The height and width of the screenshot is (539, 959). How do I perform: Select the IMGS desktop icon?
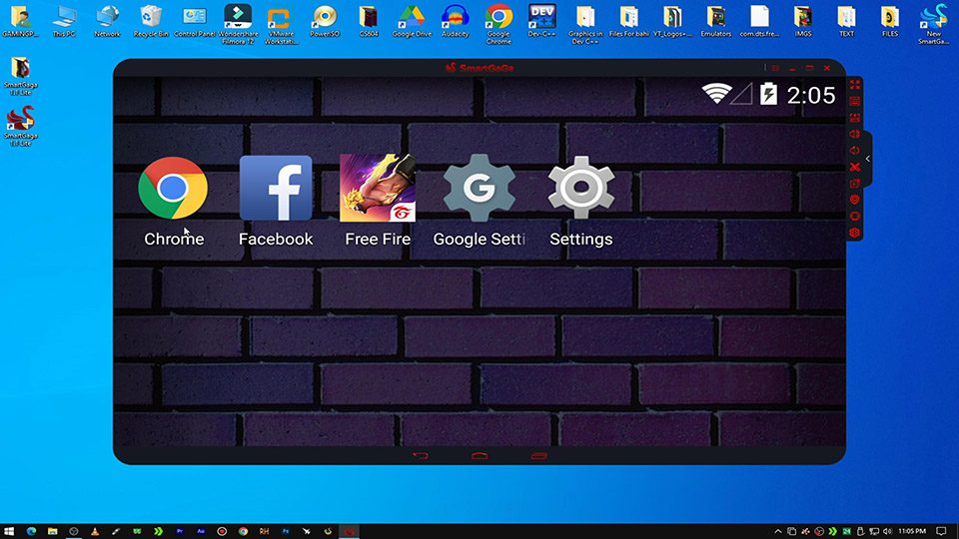pyautogui.click(x=803, y=21)
